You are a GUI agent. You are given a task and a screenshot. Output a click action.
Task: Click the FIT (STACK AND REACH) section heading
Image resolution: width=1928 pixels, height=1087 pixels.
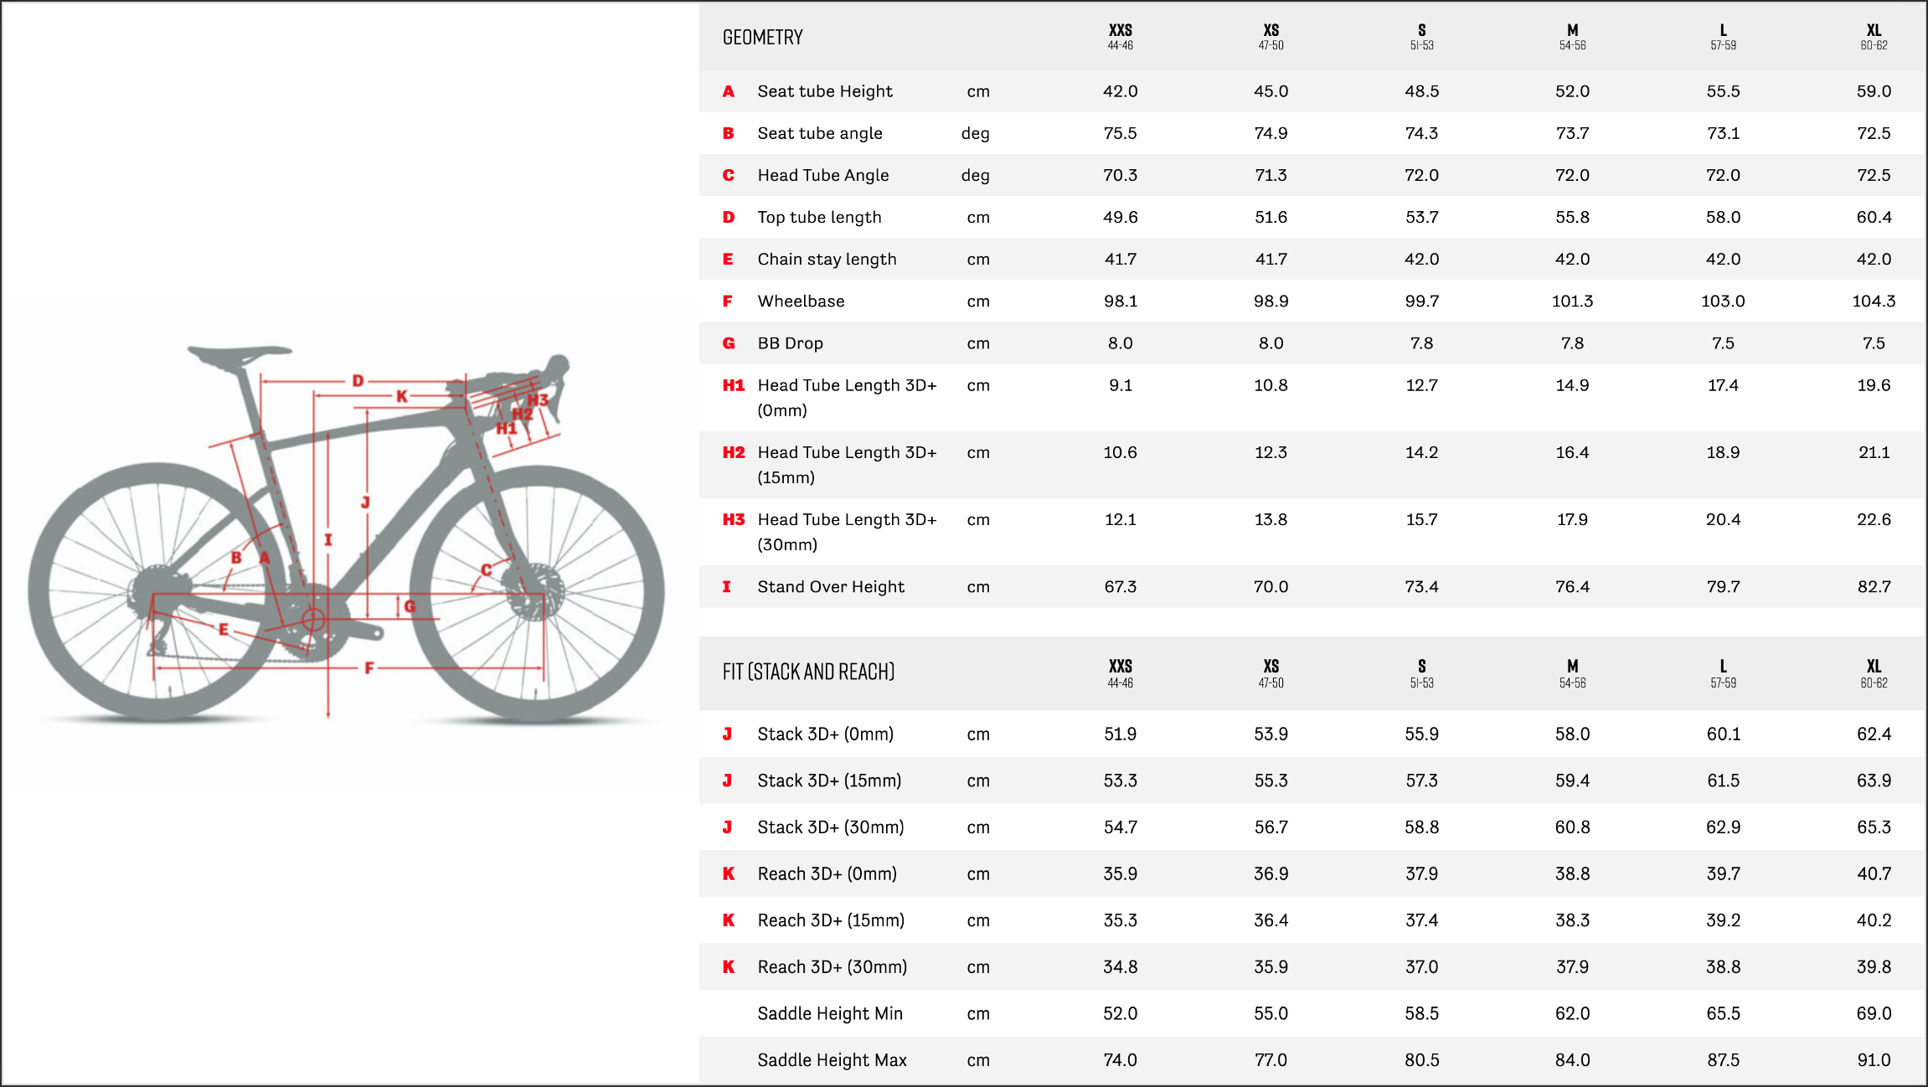point(808,672)
